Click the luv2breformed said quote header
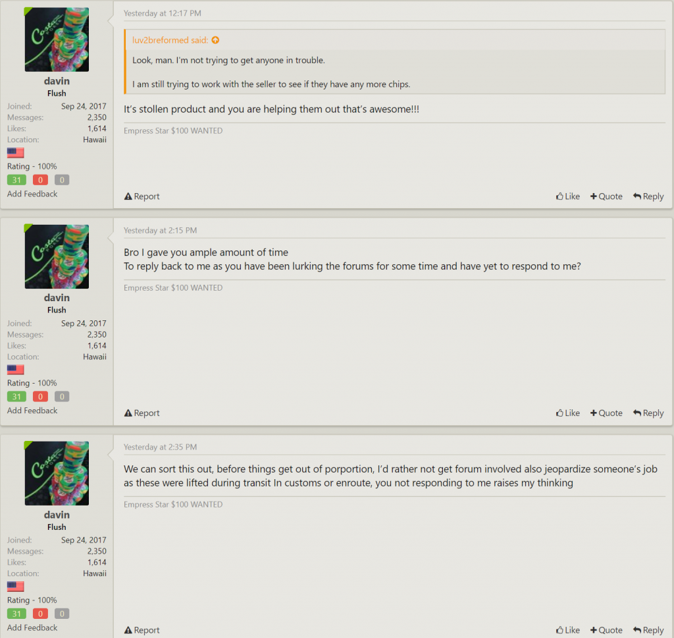 pyautogui.click(x=170, y=40)
